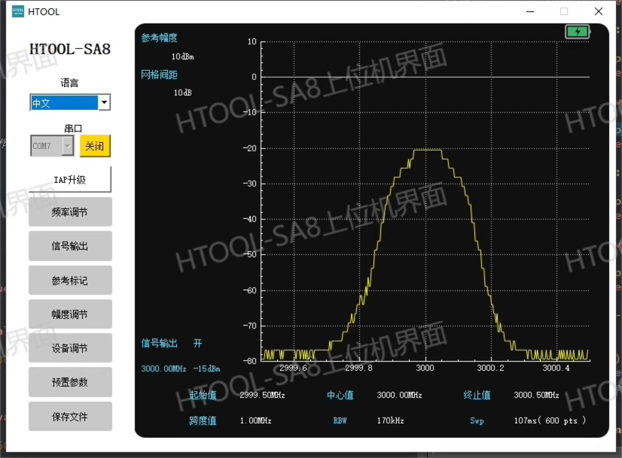The height and width of the screenshot is (458, 622).
Task: Expand the 语言 language dropdown arrow
Action: coord(104,102)
